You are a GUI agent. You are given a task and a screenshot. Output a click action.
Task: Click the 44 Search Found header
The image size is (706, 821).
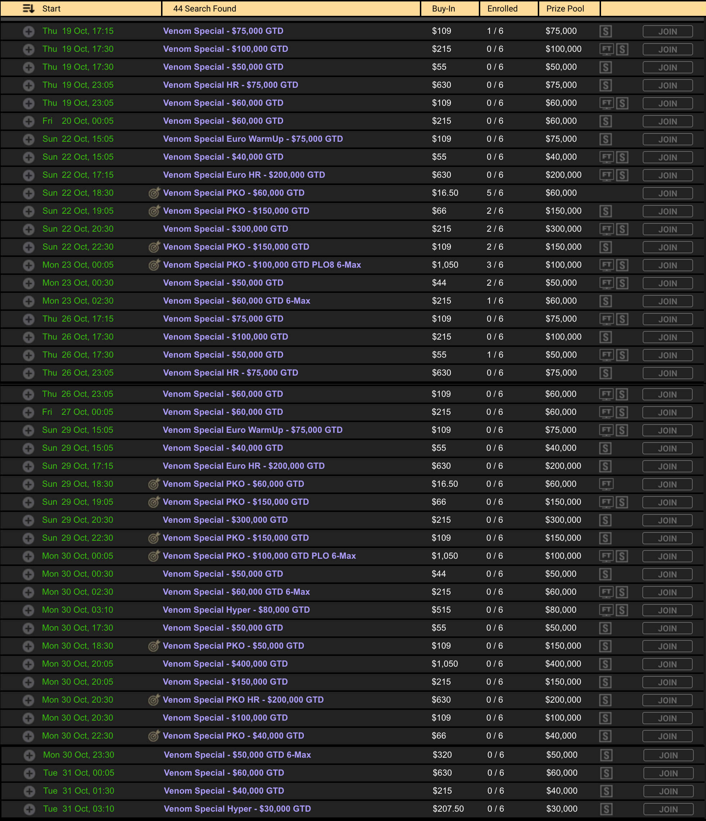[x=204, y=8]
